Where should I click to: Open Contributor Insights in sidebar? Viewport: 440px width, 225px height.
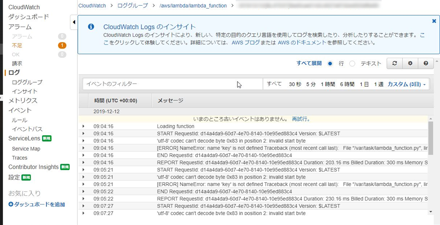pyautogui.click(x=33, y=167)
